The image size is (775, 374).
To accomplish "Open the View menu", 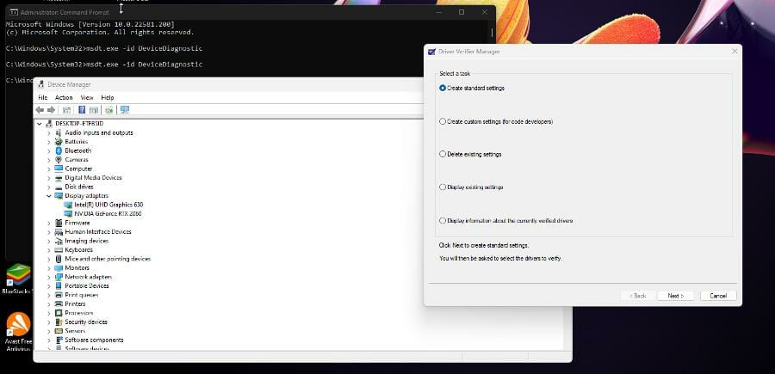I will click(87, 98).
